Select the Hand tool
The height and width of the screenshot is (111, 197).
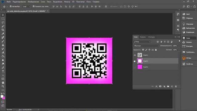(3, 83)
